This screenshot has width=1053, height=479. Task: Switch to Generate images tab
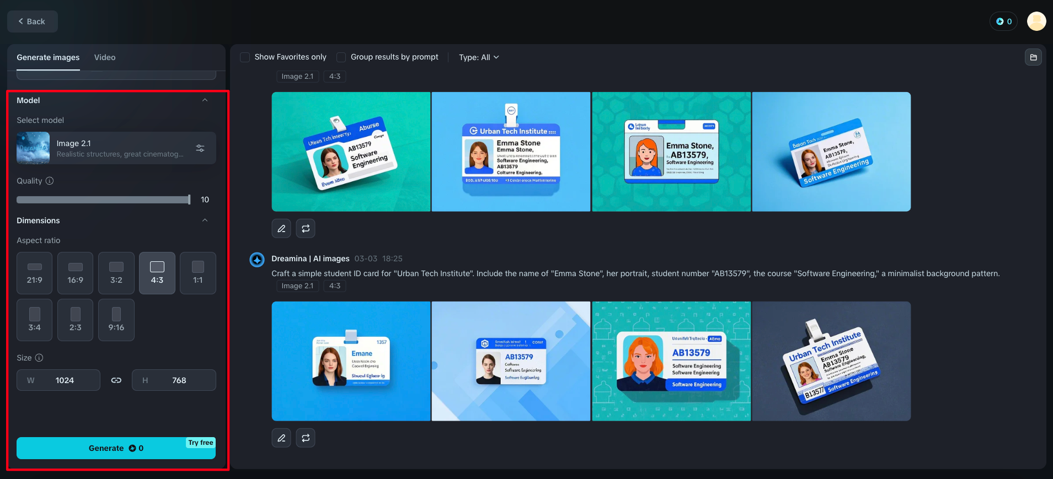[48, 57]
